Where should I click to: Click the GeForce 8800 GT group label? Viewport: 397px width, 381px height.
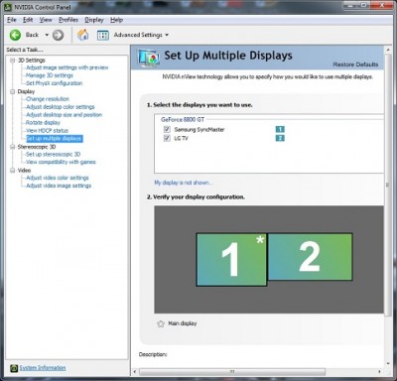point(183,119)
